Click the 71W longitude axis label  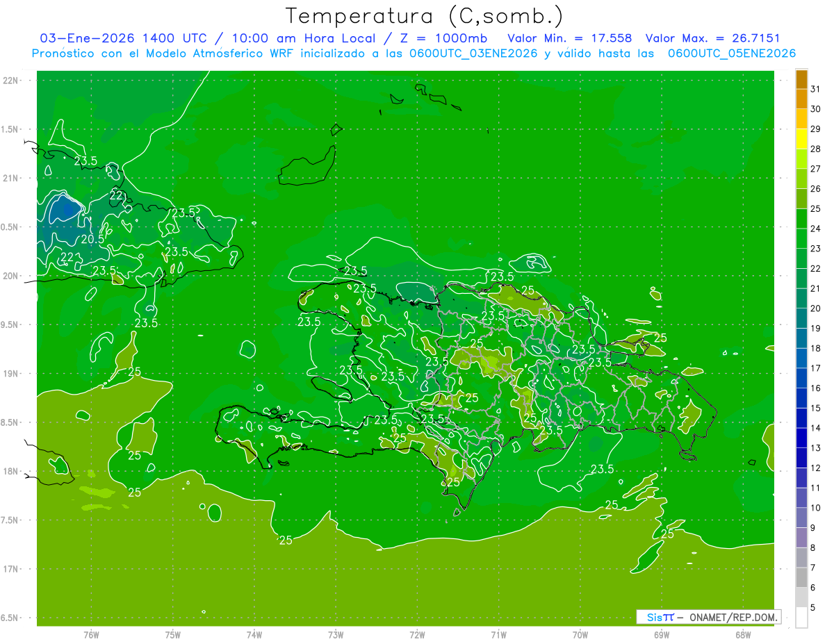point(498,634)
